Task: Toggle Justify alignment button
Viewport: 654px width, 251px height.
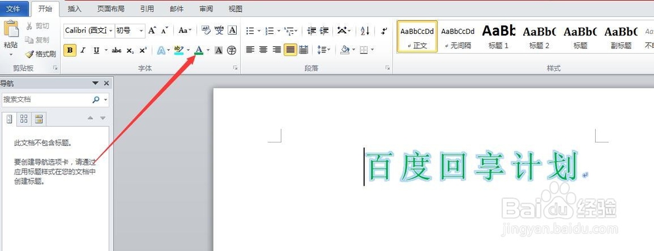Action: pyautogui.click(x=290, y=50)
